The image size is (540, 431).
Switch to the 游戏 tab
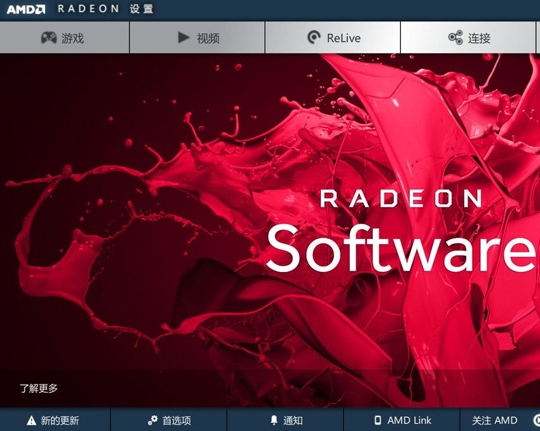pyautogui.click(x=64, y=38)
